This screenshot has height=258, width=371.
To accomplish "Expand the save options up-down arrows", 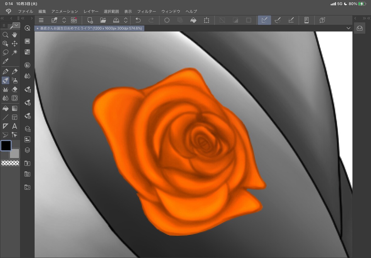I will pos(126,20).
